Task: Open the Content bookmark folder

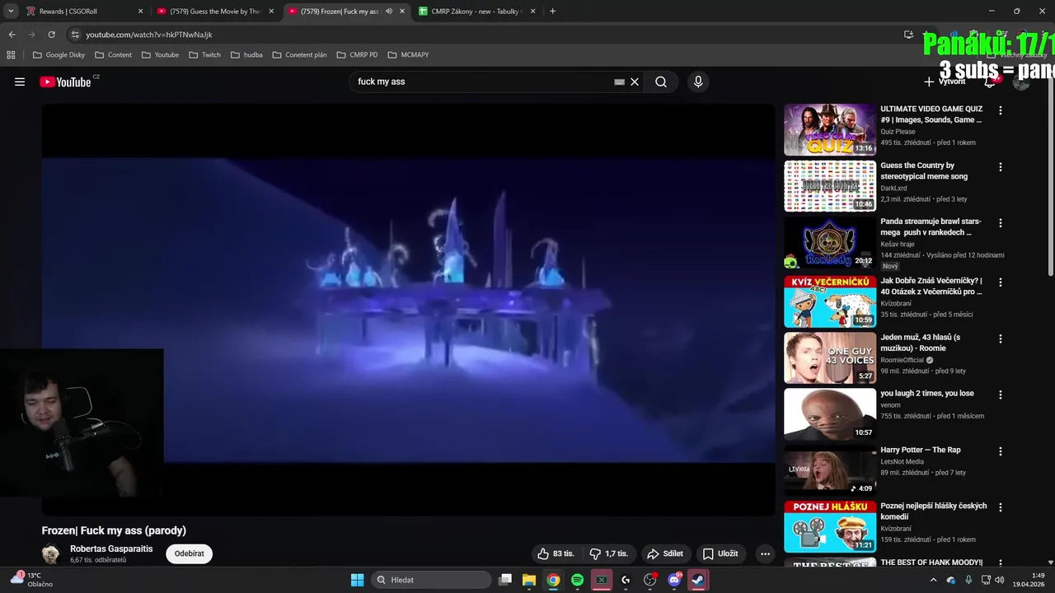Action: (113, 54)
